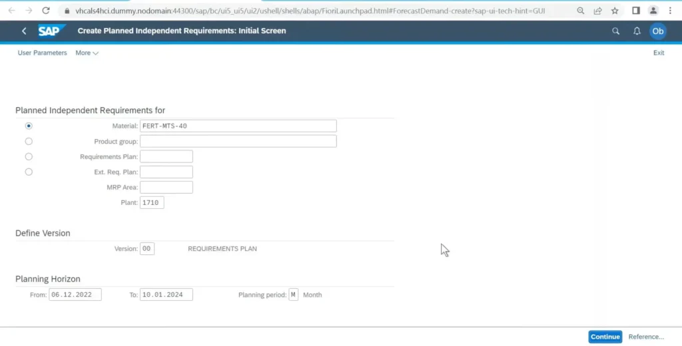Click the From date field 06.12.2022
The width and height of the screenshot is (682, 346).
[75, 295]
